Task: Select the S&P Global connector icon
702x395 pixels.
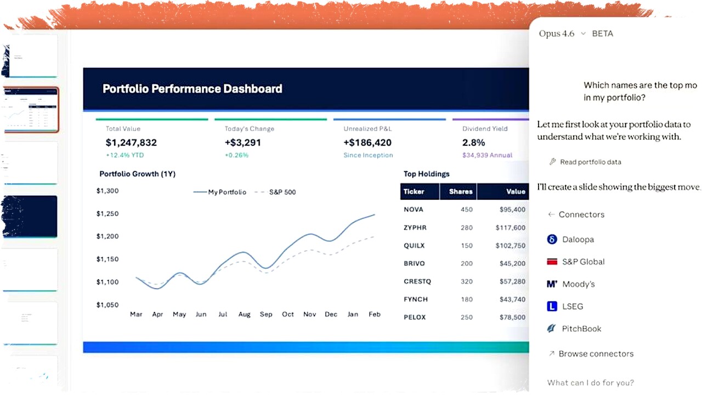Action: point(552,262)
